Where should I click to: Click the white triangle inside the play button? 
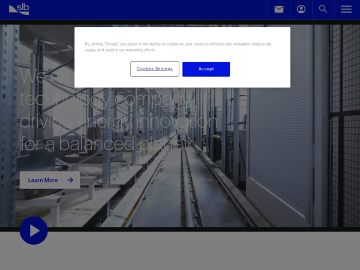click(35, 230)
